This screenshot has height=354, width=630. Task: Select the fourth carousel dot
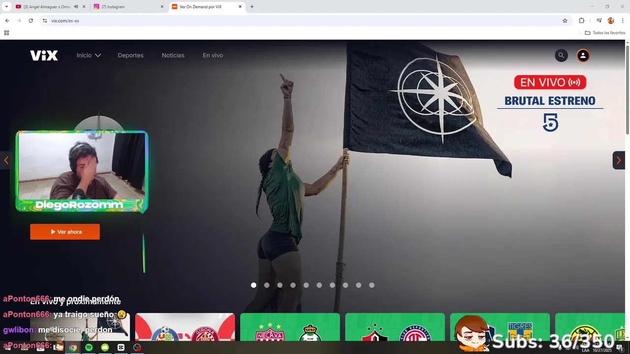[x=293, y=285]
